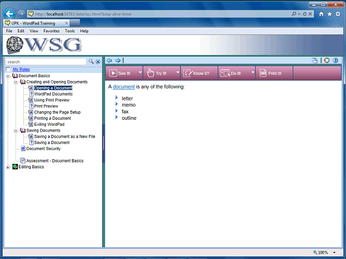Open the Do It! dropdown arrow
Image resolution: width=346 pixels, height=259 pixels.
(x=252, y=72)
